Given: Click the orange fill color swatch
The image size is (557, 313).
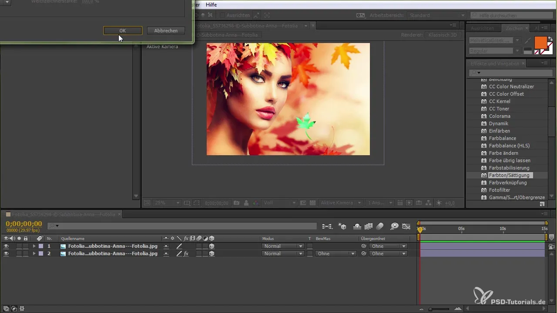Looking at the screenshot, I should [x=540, y=43].
